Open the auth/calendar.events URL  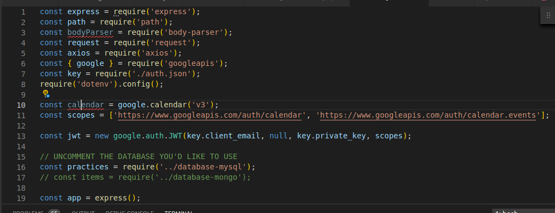(428, 115)
